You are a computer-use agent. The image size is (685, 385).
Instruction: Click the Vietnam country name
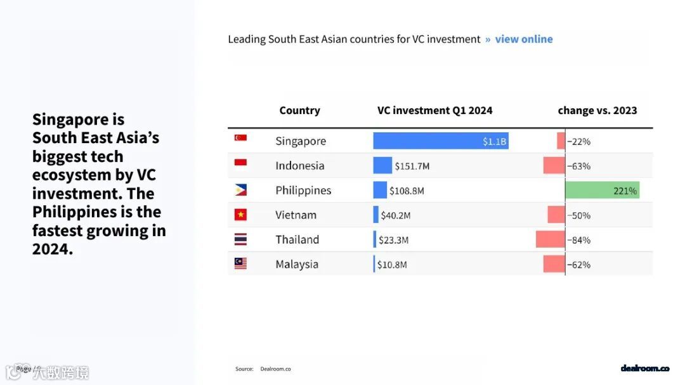pyautogui.click(x=296, y=215)
